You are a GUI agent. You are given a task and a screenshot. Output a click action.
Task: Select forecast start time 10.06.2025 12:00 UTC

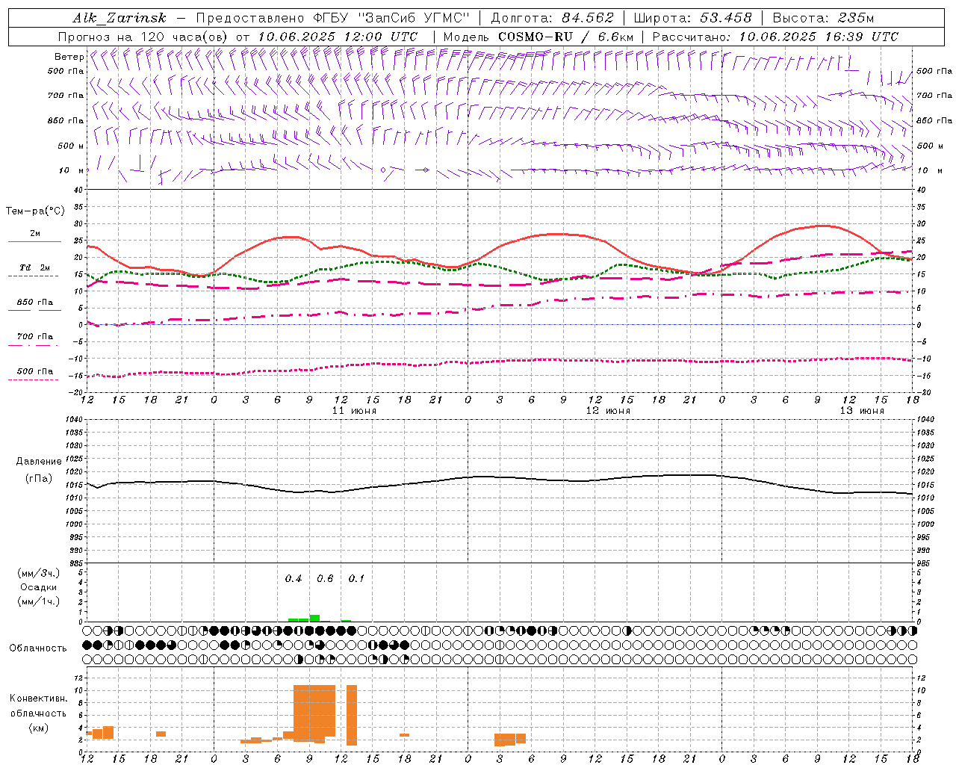[x=338, y=37]
